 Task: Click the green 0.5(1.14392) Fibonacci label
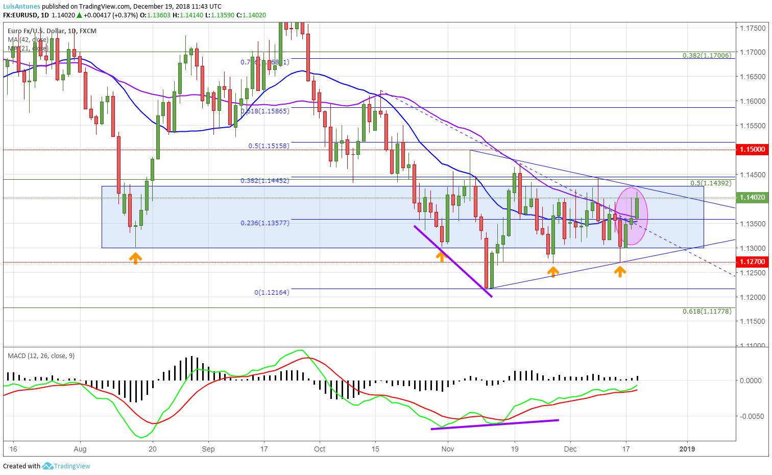tap(711, 183)
